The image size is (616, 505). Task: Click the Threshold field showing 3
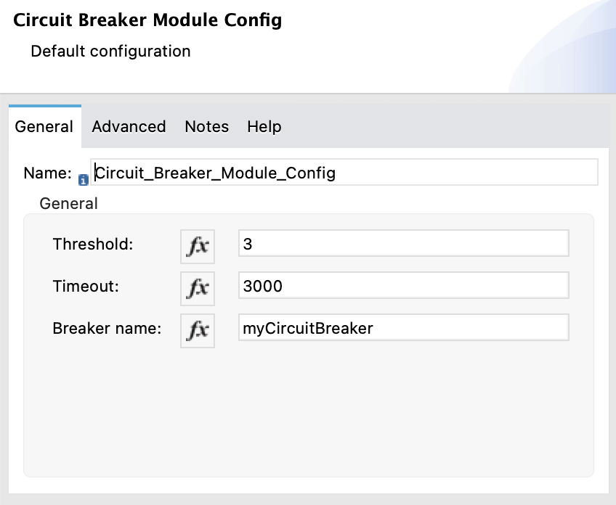click(x=403, y=244)
